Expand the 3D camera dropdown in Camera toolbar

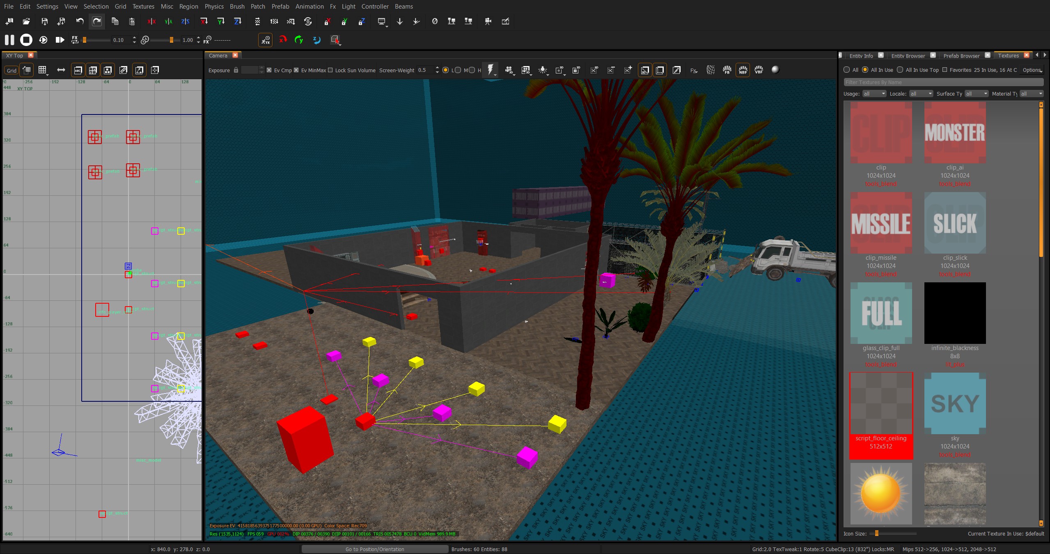click(514, 75)
